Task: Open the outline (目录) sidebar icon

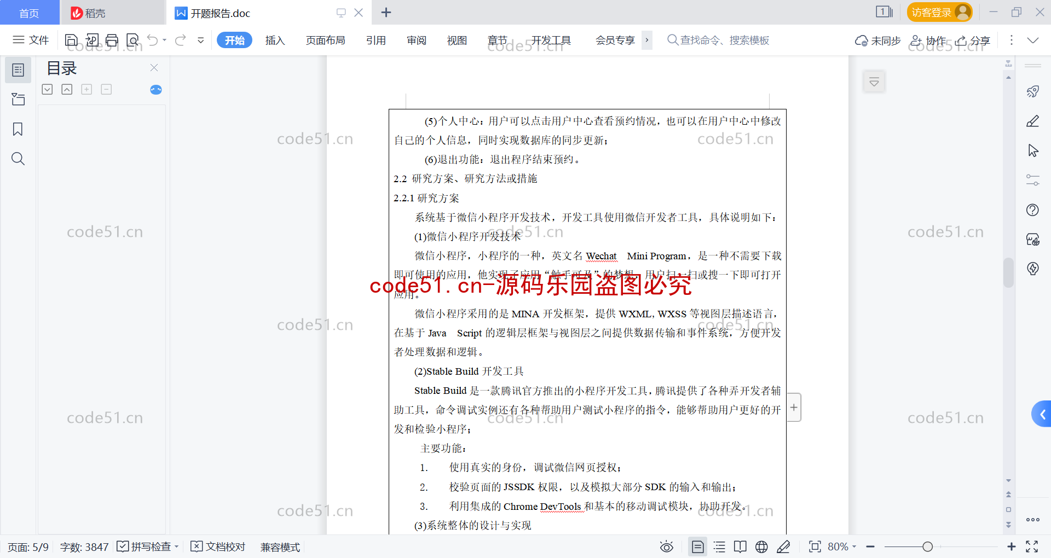Action: click(x=18, y=70)
